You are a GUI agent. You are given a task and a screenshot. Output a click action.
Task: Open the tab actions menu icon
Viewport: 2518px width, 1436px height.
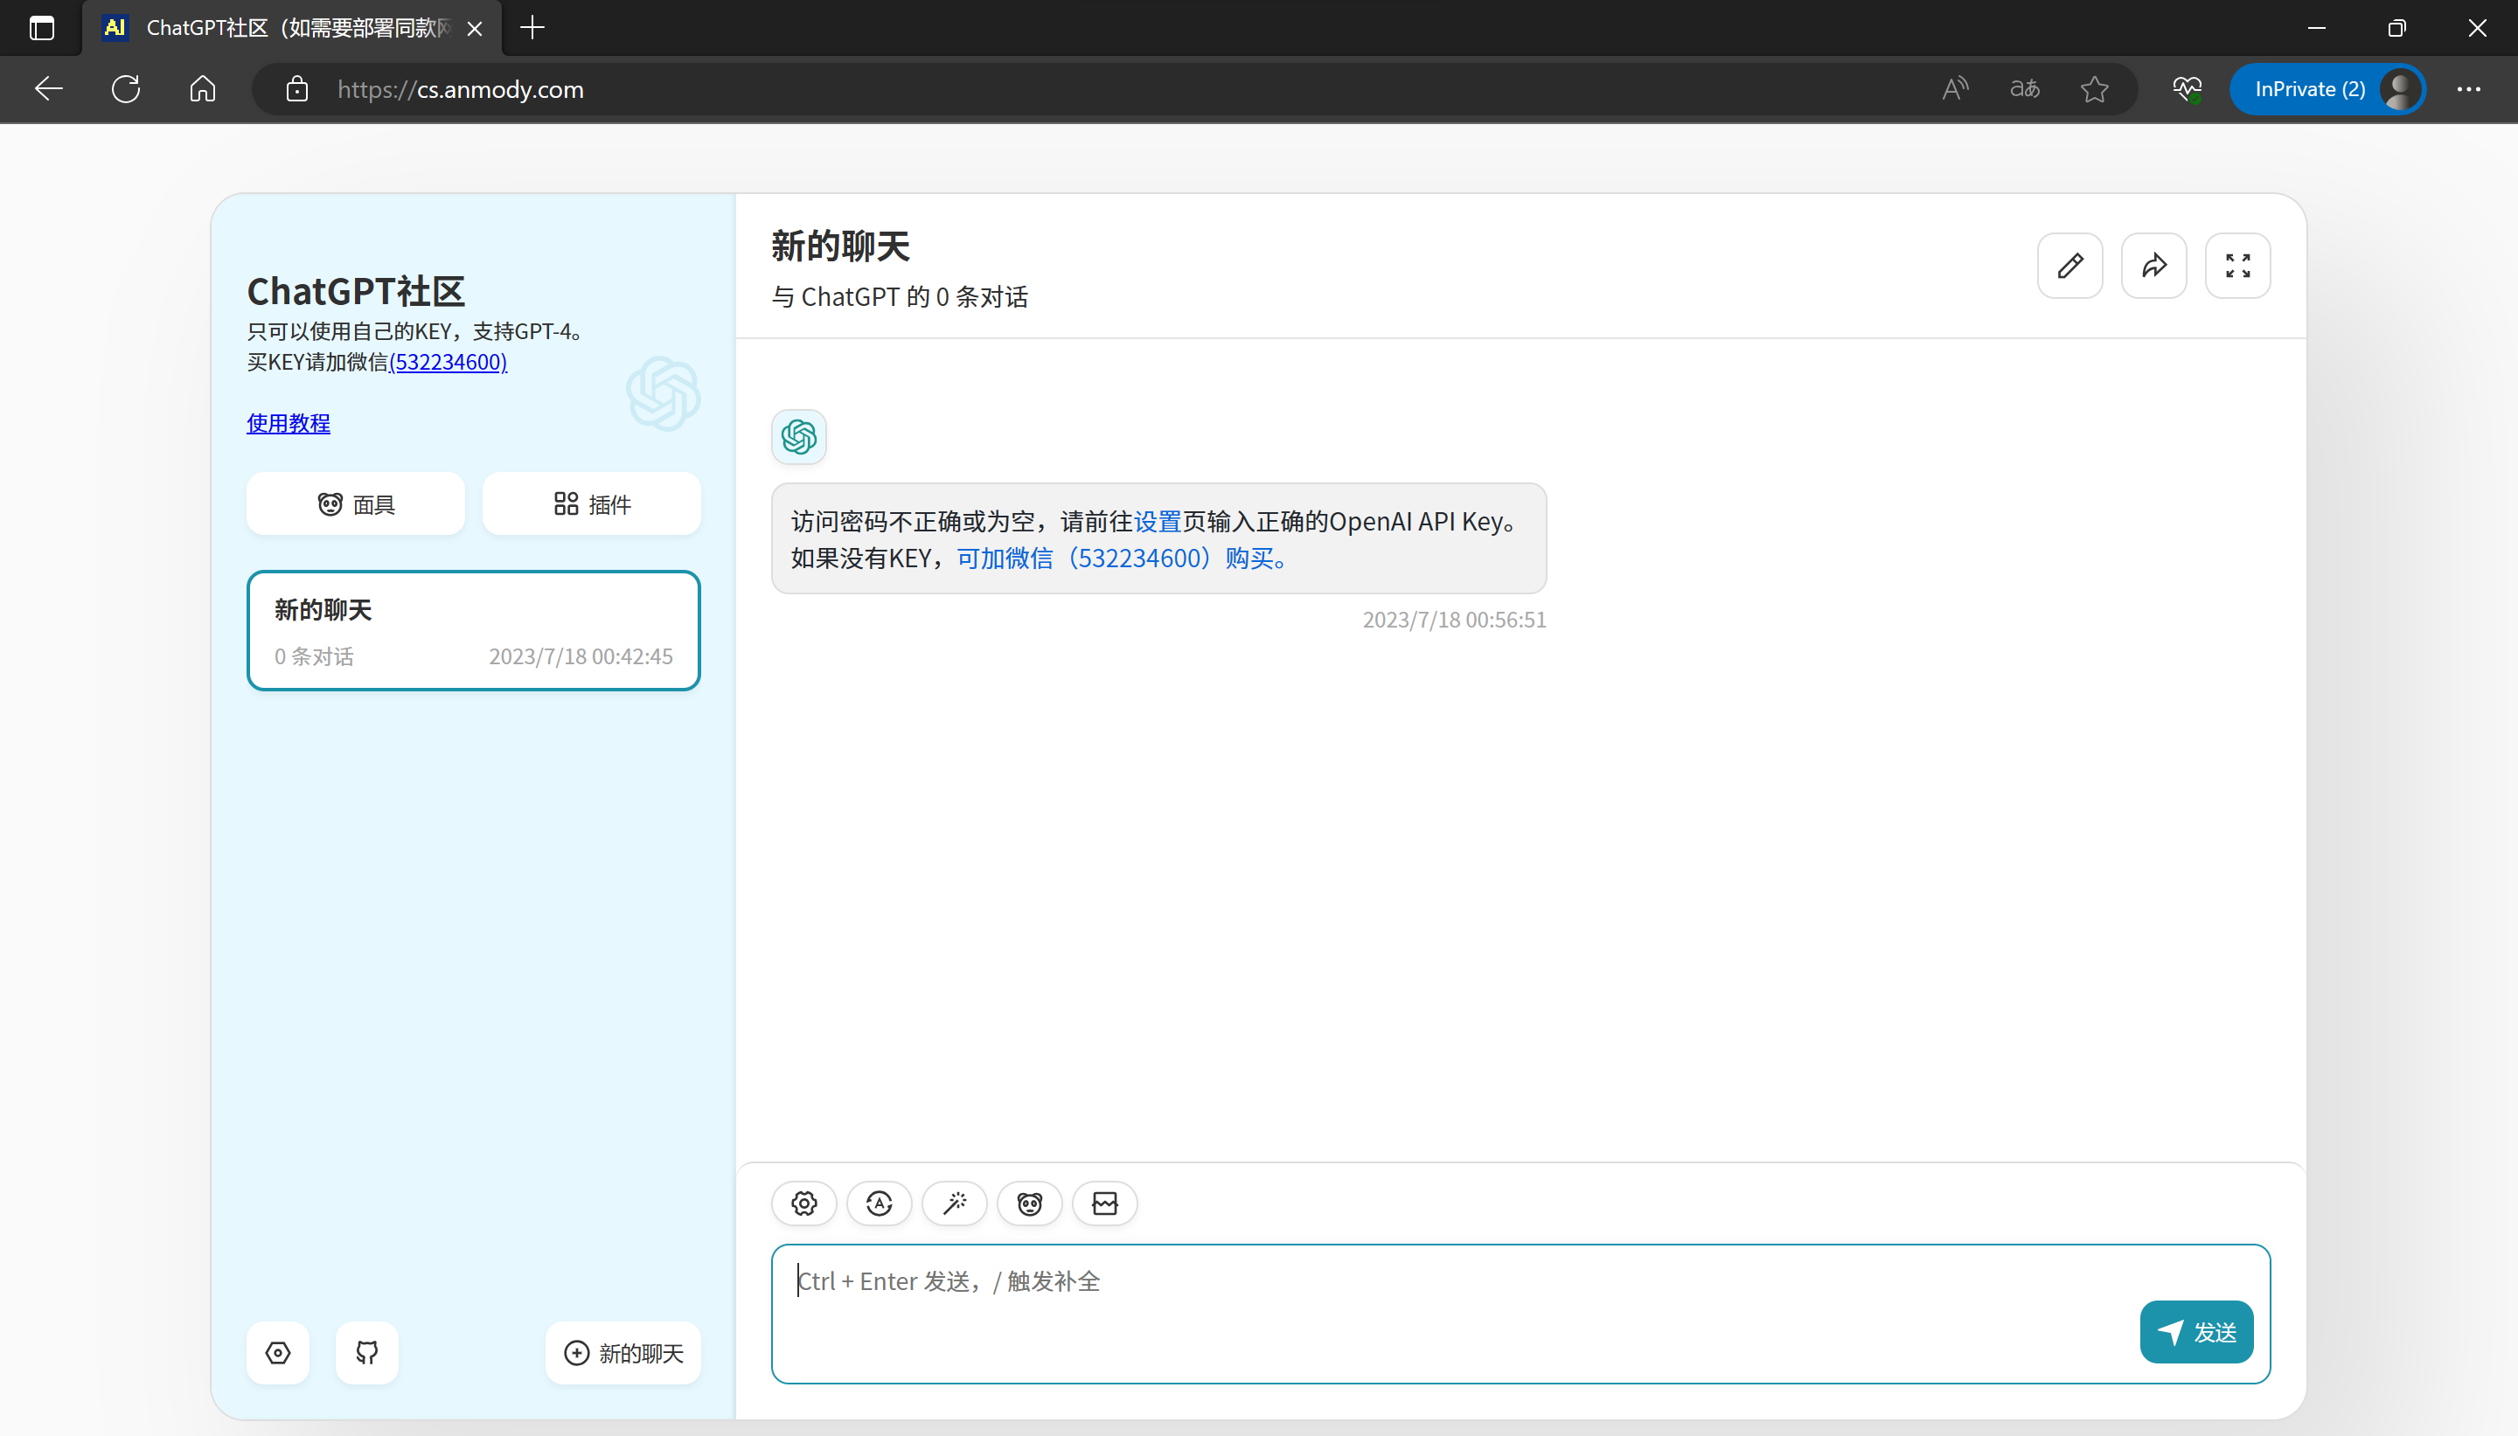[x=41, y=28]
